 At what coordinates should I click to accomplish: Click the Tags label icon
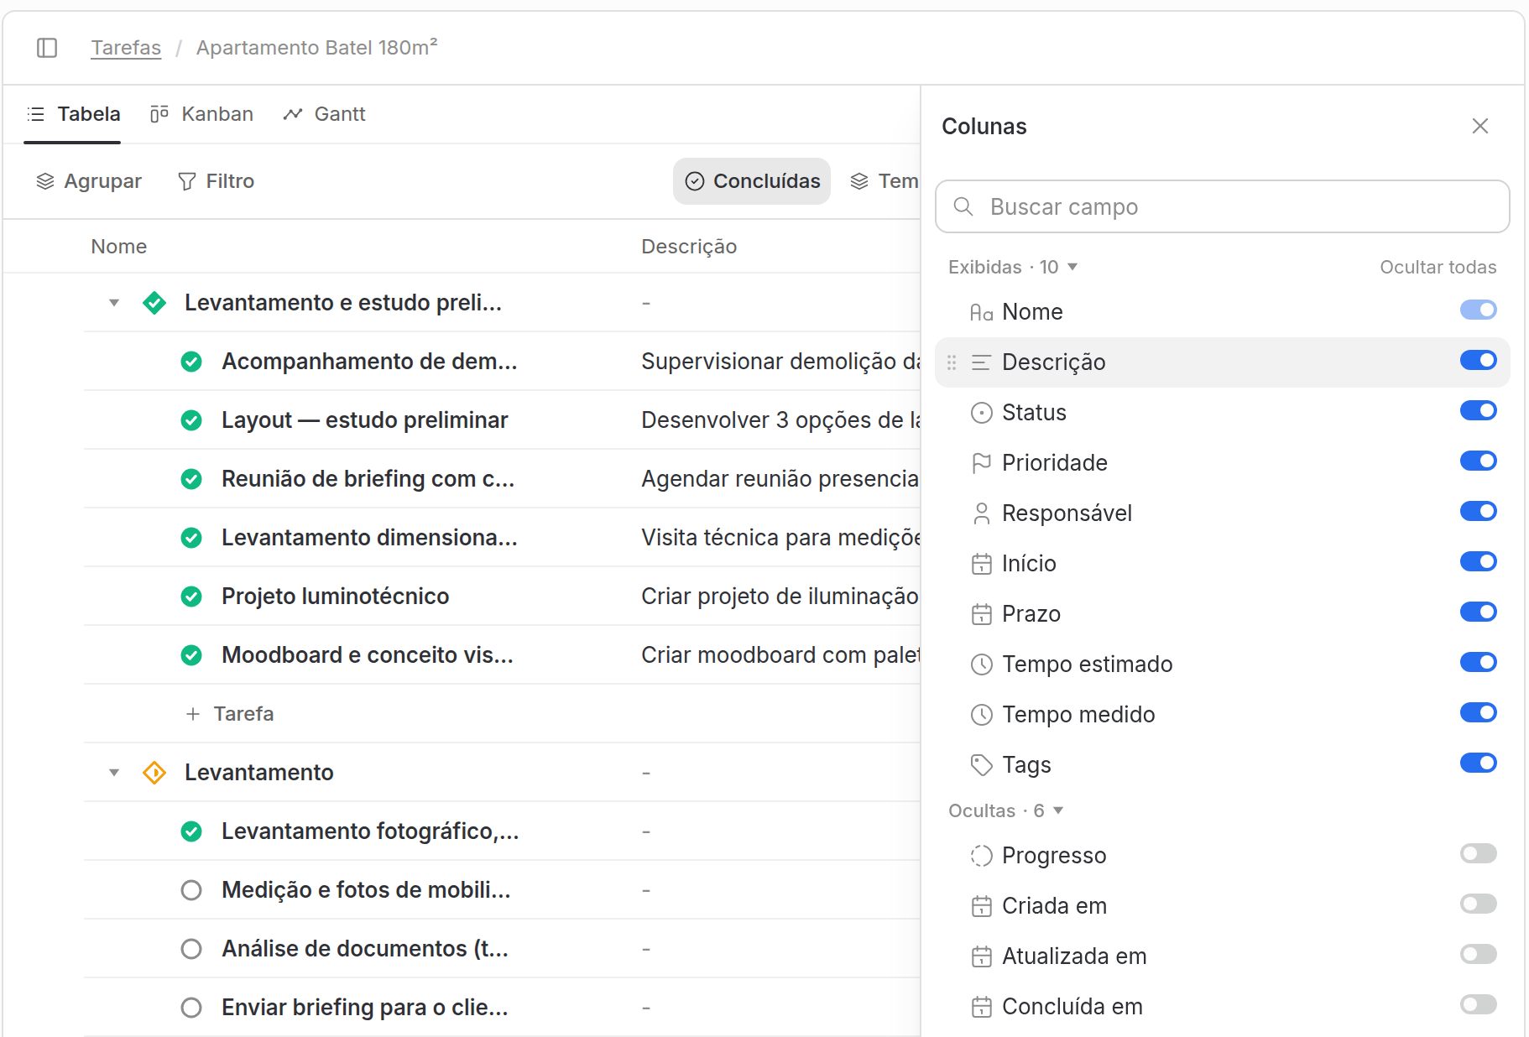pyautogui.click(x=981, y=765)
